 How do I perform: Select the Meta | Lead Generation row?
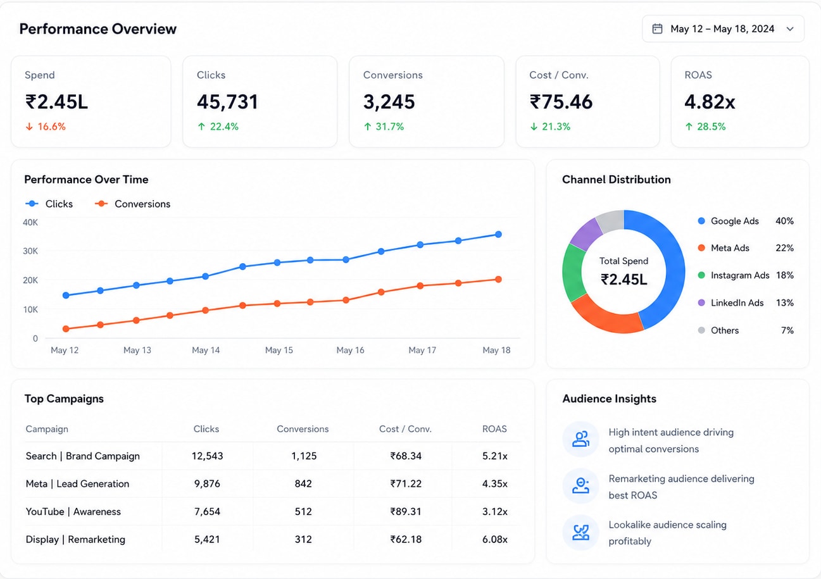273,484
